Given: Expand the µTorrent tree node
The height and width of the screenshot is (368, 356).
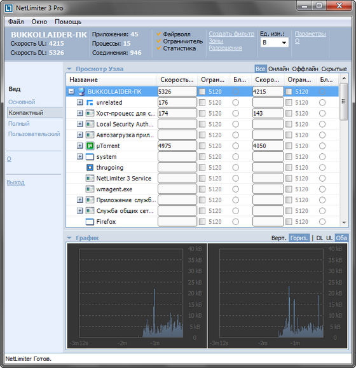Looking at the screenshot, I should 80,146.
